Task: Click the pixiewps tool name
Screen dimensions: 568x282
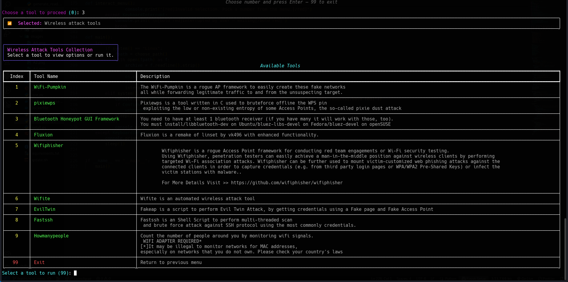Action: tap(44, 103)
